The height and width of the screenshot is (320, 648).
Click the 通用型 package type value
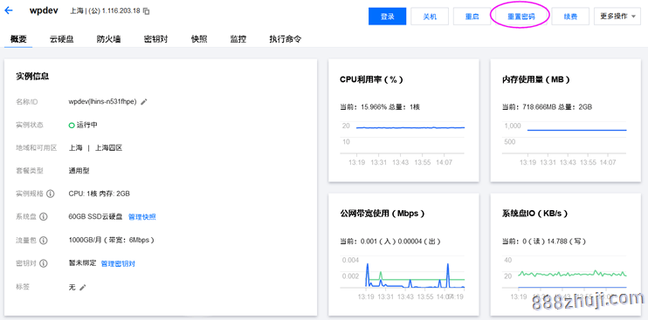(x=79, y=171)
